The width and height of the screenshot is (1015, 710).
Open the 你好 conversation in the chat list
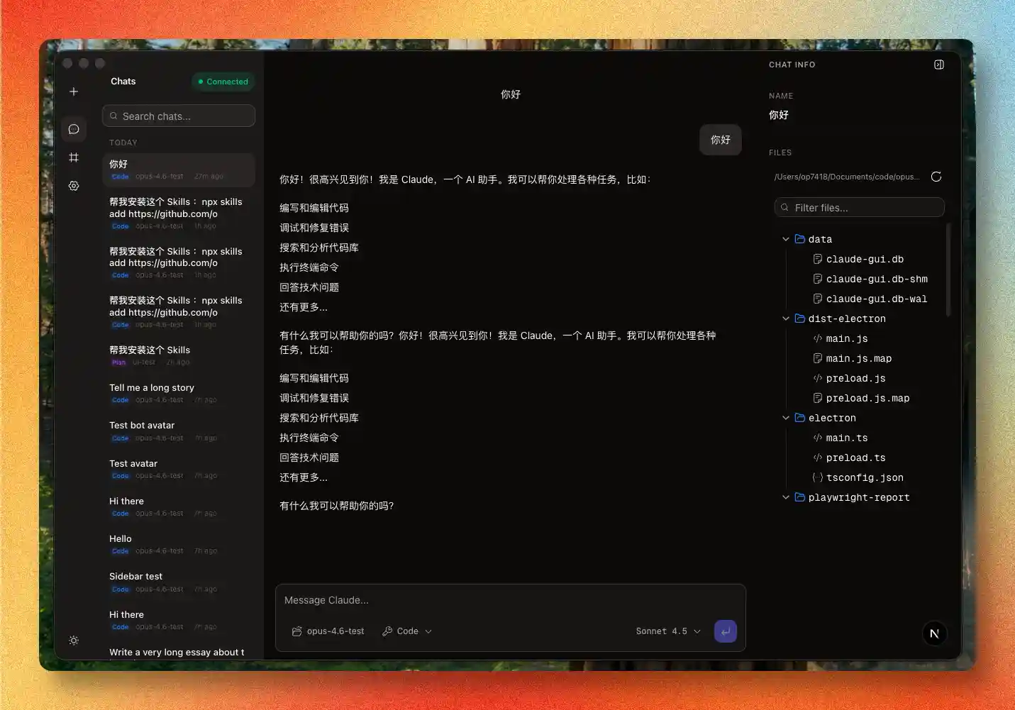[178, 170]
